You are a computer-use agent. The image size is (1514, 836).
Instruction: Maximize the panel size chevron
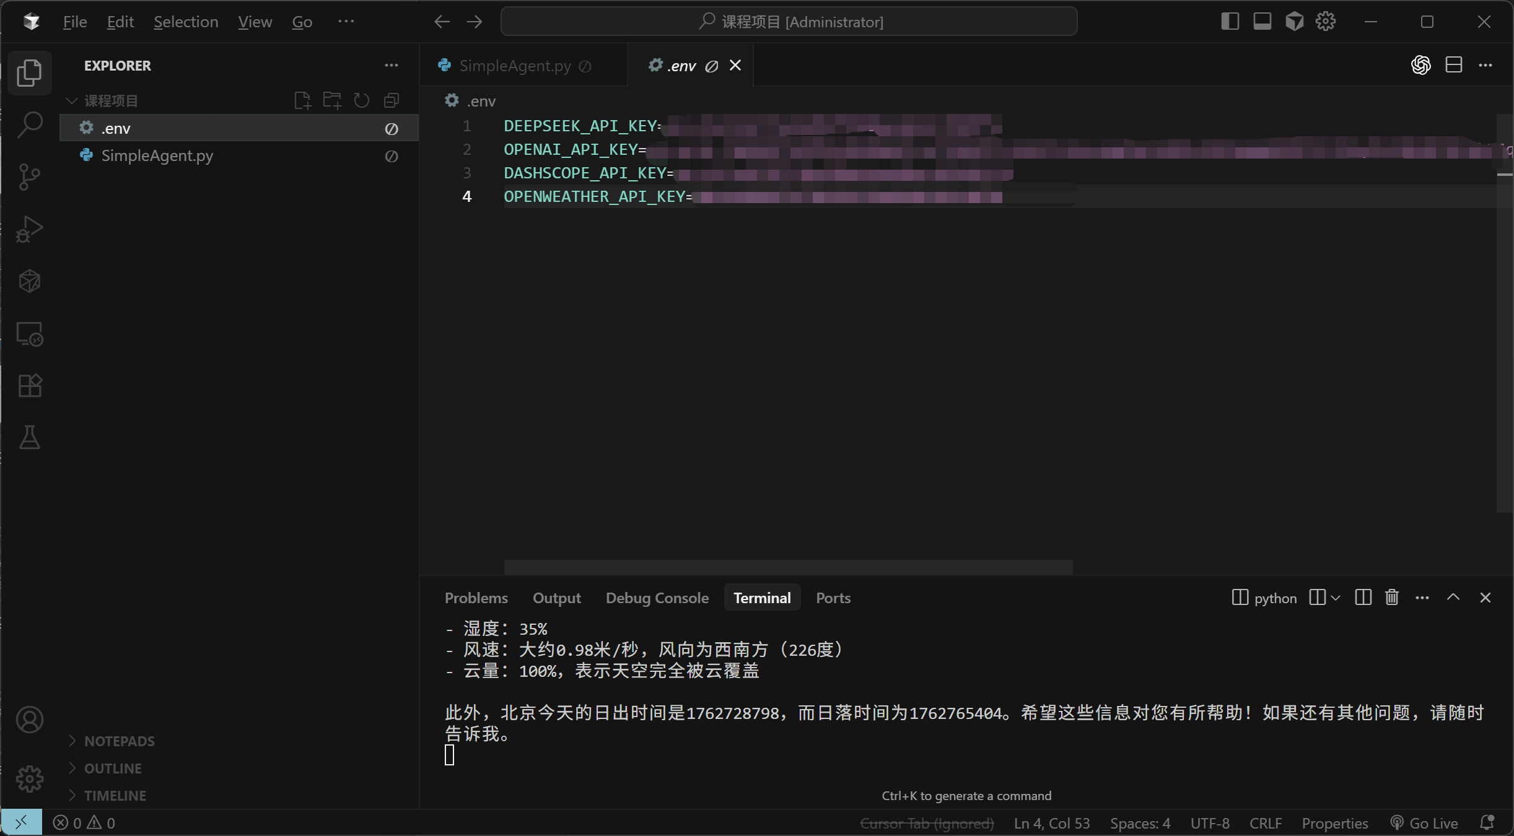(1453, 598)
